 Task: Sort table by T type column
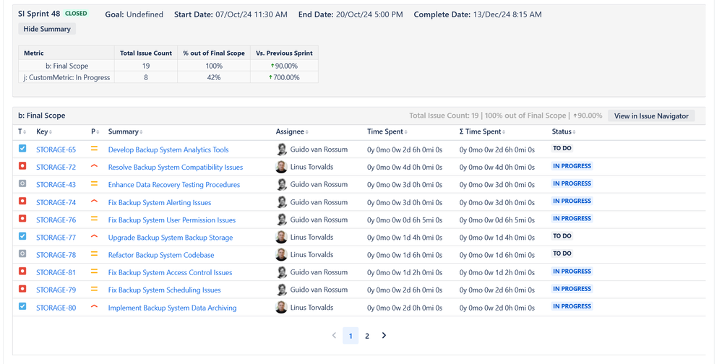pyautogui.click(x=22, y=131)
